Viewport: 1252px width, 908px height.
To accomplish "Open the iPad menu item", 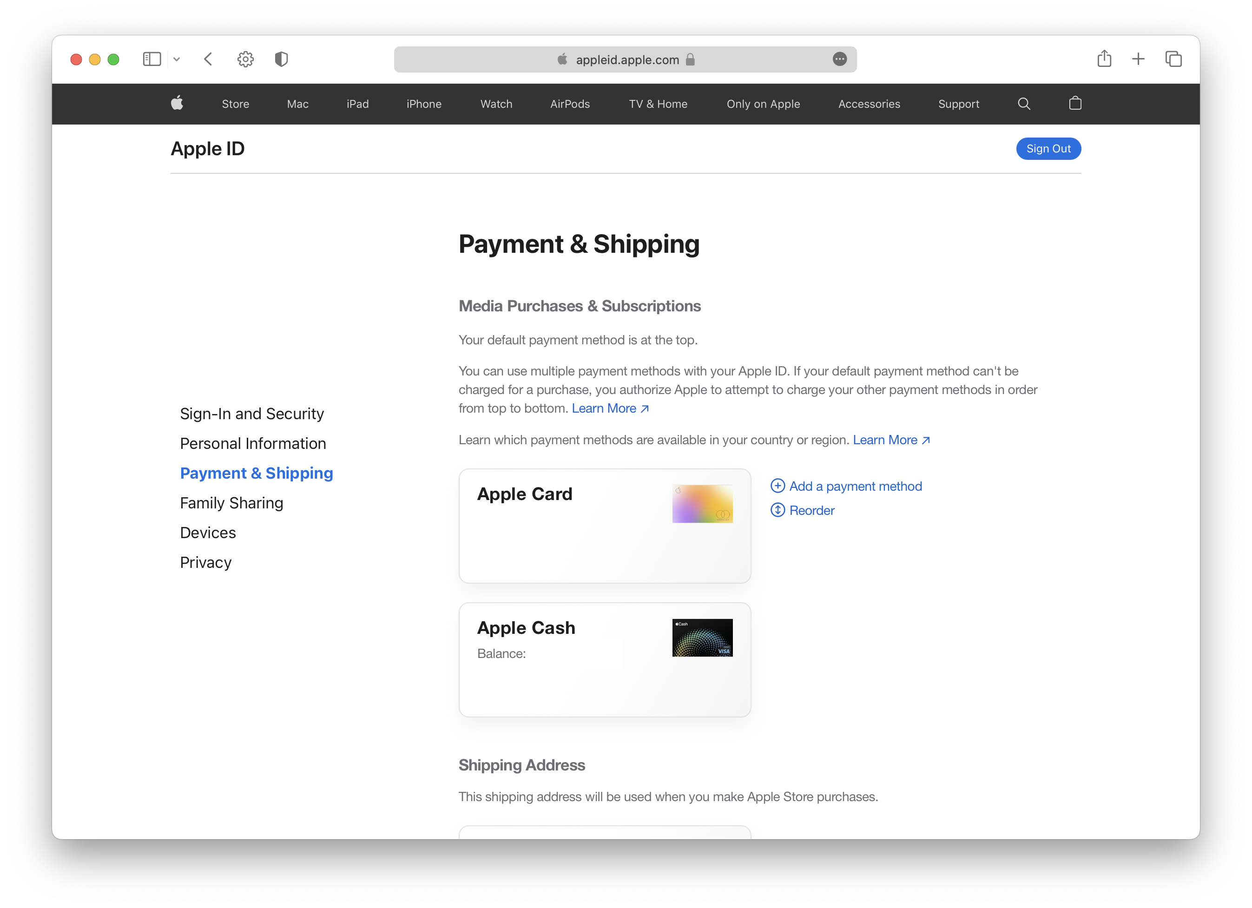I will pyautogui.click(x=358, y=104).
